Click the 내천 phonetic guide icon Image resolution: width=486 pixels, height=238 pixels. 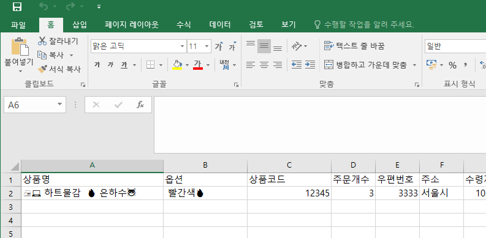(x=224, y=65)
